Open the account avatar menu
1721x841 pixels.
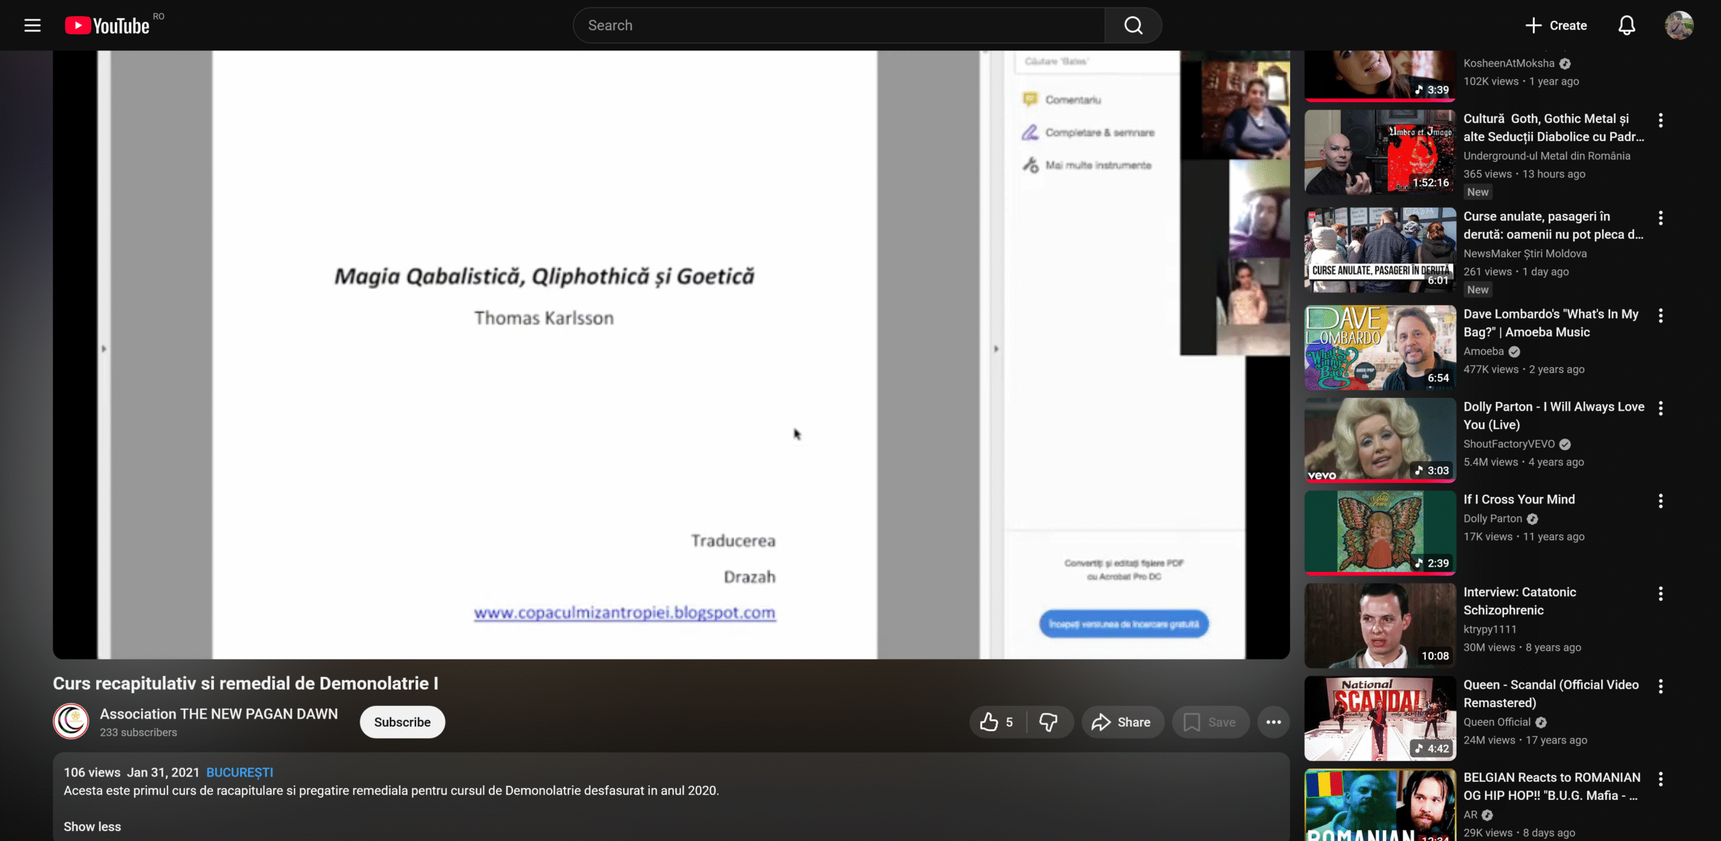1679,26
